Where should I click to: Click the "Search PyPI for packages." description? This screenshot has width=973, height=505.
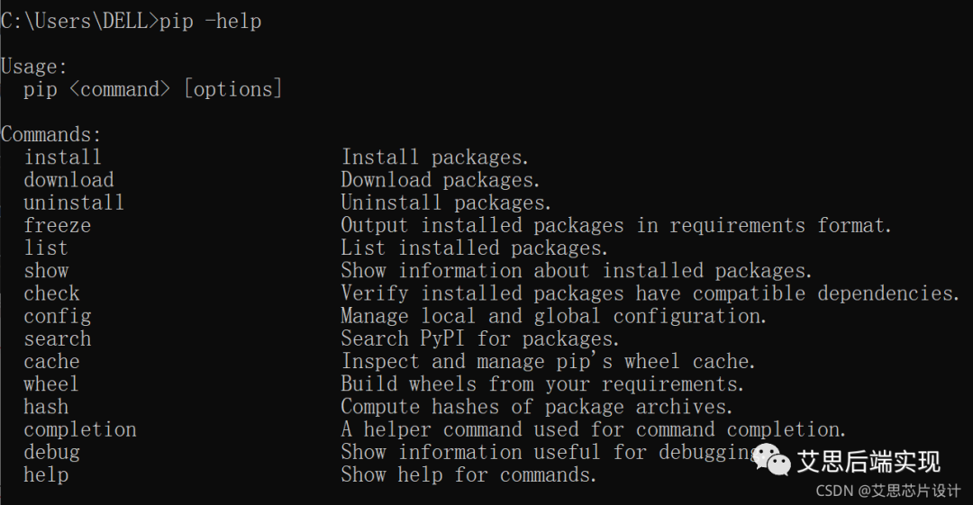(x=480, y=339)
